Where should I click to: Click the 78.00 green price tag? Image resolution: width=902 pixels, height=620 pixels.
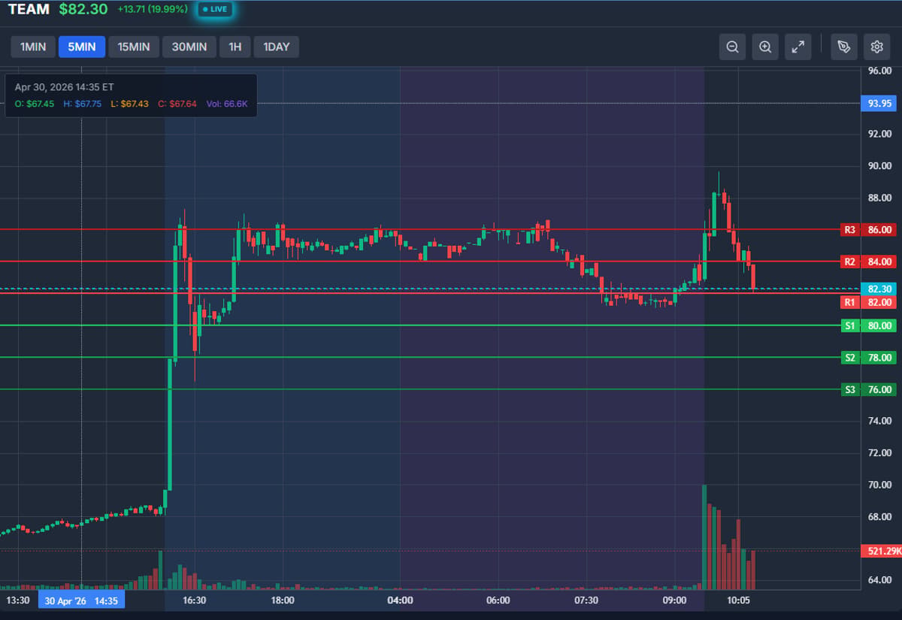click(x=880, y=358)
